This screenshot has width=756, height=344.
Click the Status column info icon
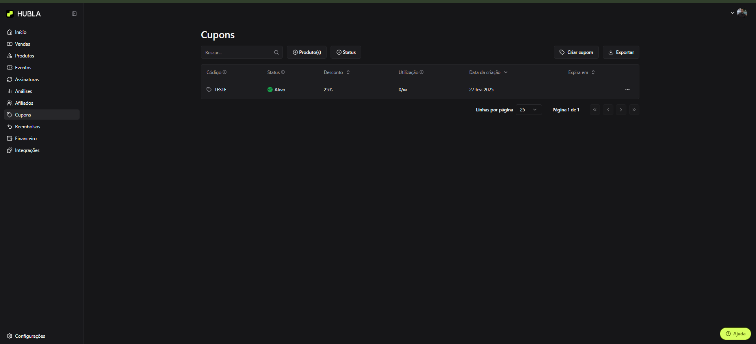click(x=283, y=72)
